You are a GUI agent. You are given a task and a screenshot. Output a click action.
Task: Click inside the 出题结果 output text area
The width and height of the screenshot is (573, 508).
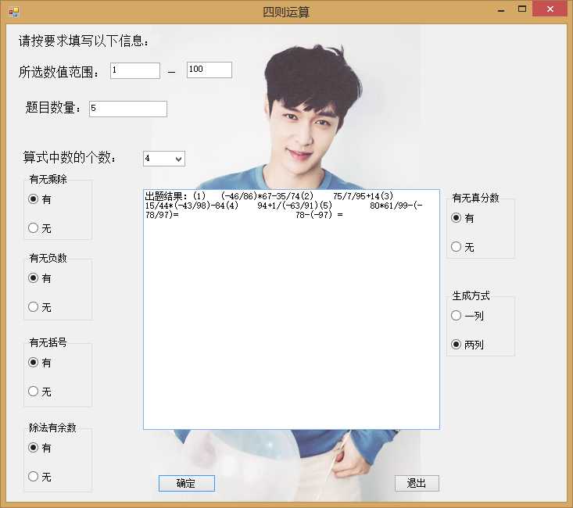[x=292, y=309]
